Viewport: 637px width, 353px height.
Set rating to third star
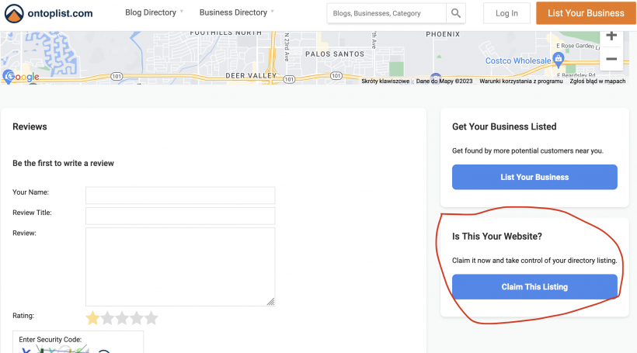pos(122,317)
